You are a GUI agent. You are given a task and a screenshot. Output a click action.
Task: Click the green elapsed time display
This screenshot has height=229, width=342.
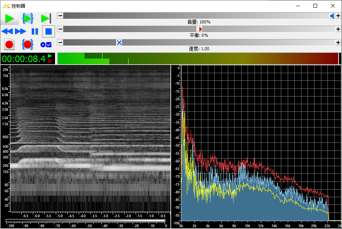24,59
